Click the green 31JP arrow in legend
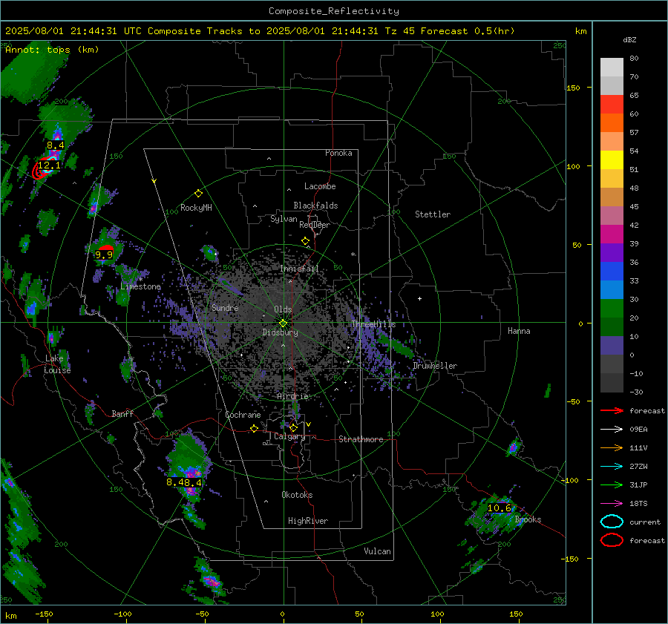Screen dimensions: 668x624 (x=612, y=485)
